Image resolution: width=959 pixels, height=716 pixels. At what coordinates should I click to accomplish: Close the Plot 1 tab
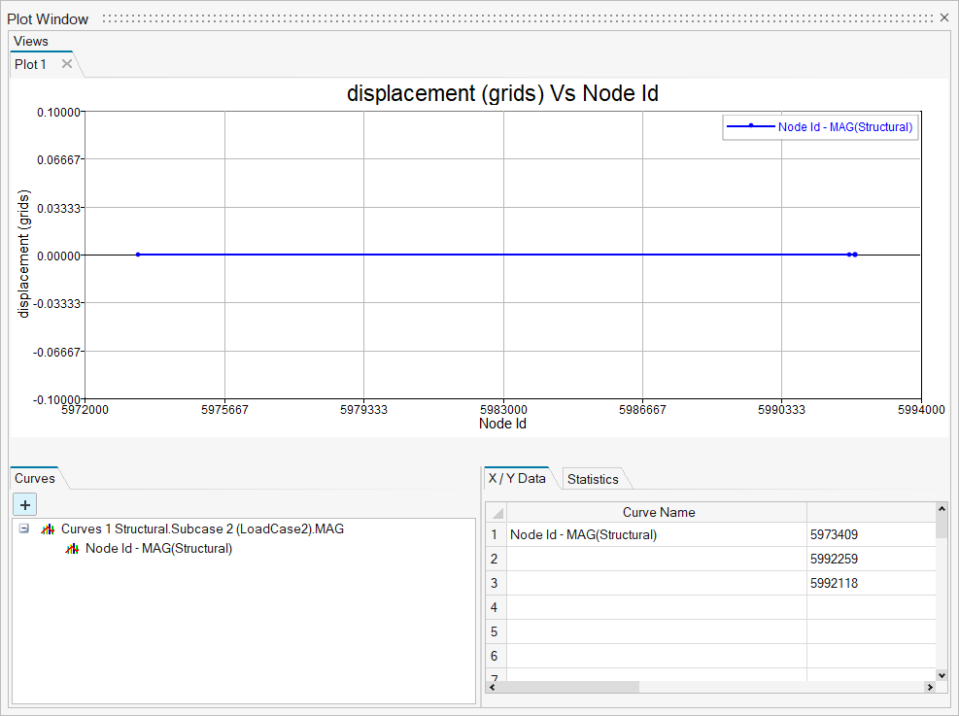click(67, 64)
